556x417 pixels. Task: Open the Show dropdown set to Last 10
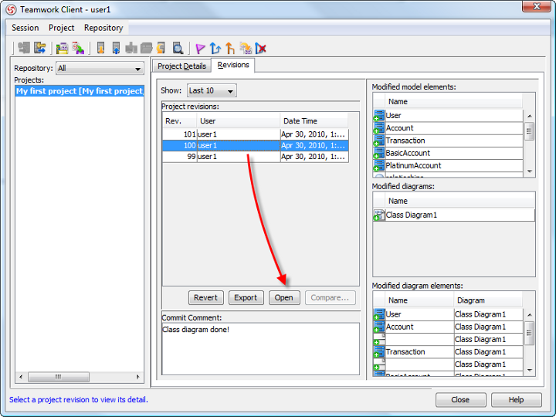click(x=212, y=90)
